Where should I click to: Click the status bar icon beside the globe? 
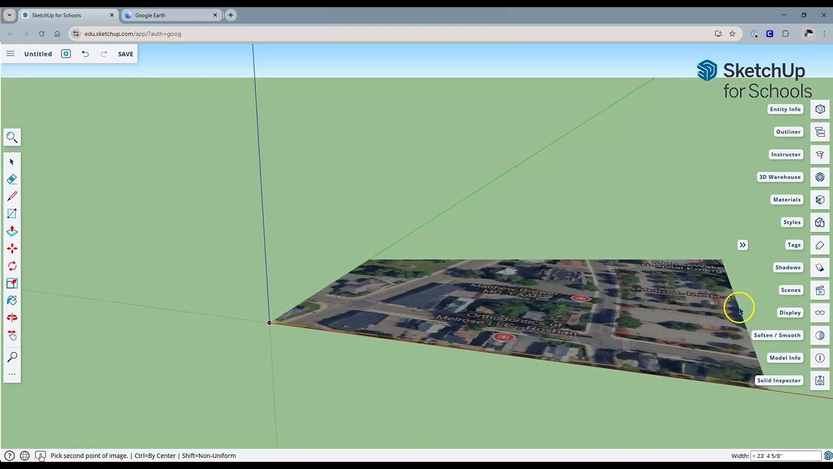click(40, 456)
